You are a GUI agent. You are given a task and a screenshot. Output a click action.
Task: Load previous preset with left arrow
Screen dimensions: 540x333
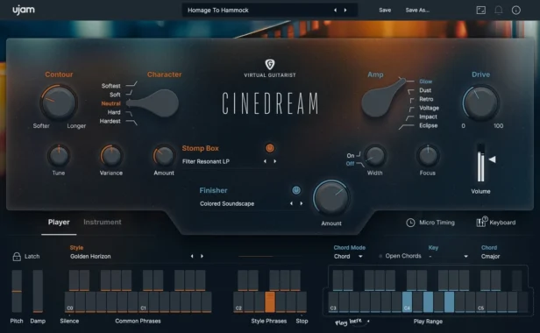pyautogui.click(x=335, y=11)
